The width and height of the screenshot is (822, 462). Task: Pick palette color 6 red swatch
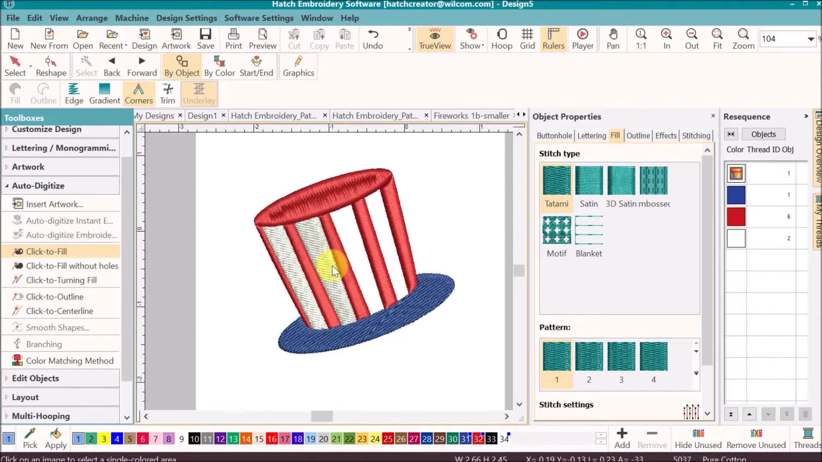pyautogui.click(x=143, y=439)
